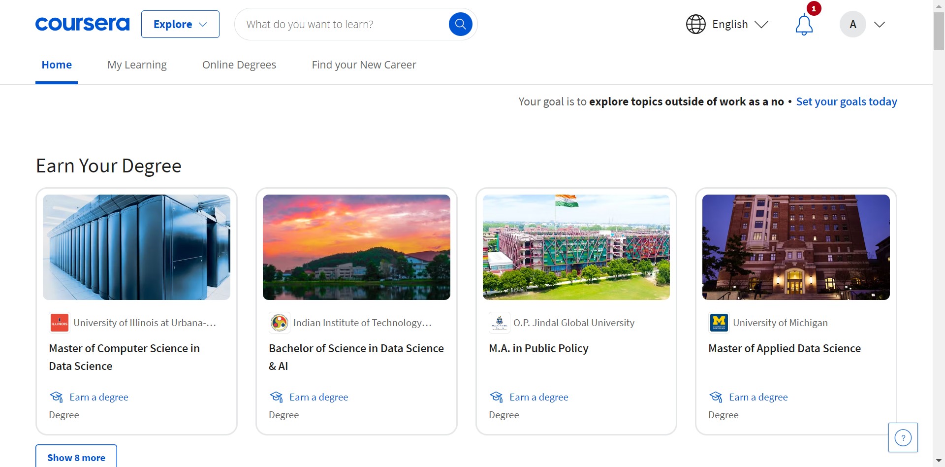This screenshot has height=467, width=945.
Task: Click the globe language icon
Action: pyautogui.click(x=695, y=24)
